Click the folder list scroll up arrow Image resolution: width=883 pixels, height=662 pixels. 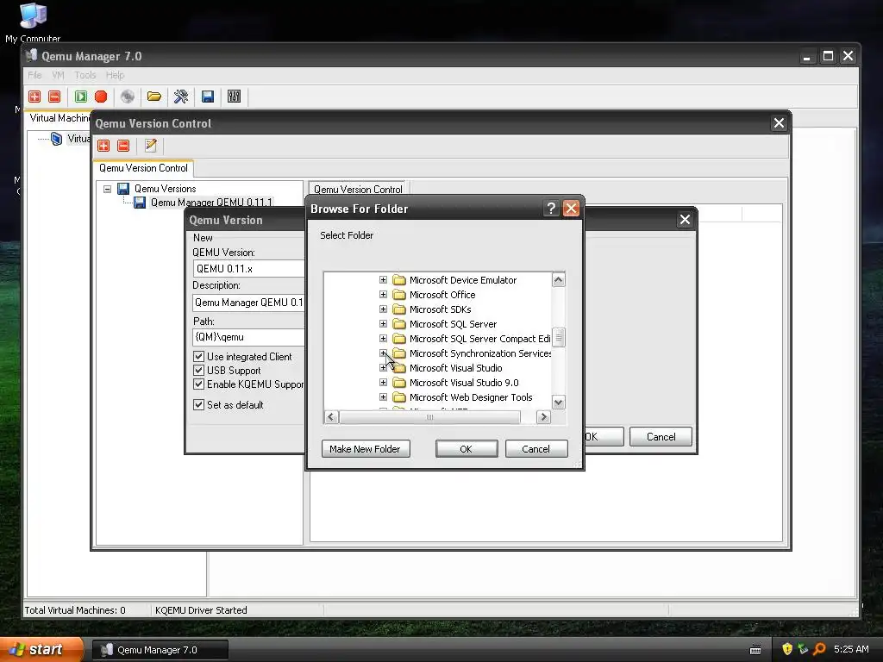tap(559, 280)
